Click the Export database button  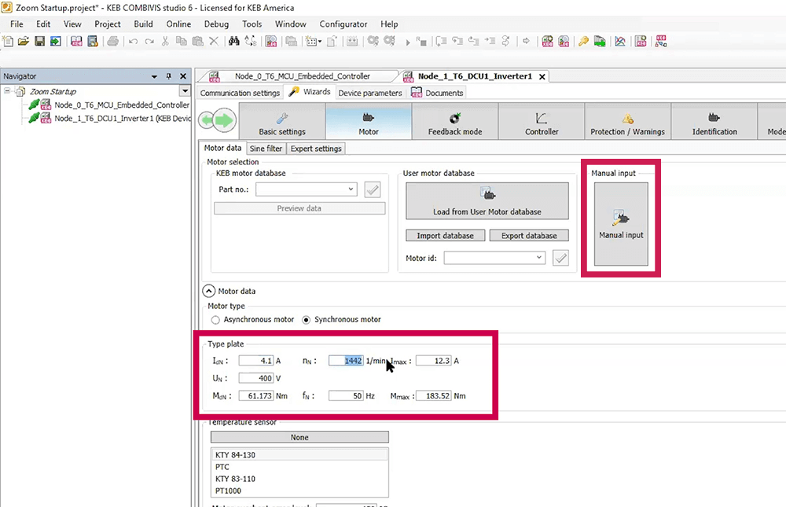[x=529, y=236]
